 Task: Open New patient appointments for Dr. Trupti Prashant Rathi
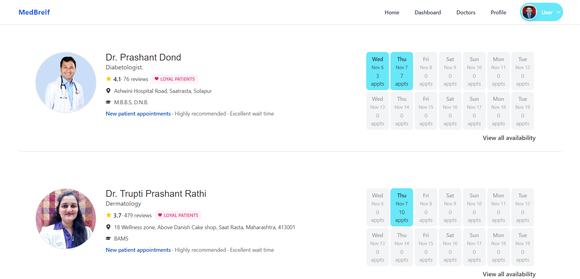click(138, 250)
